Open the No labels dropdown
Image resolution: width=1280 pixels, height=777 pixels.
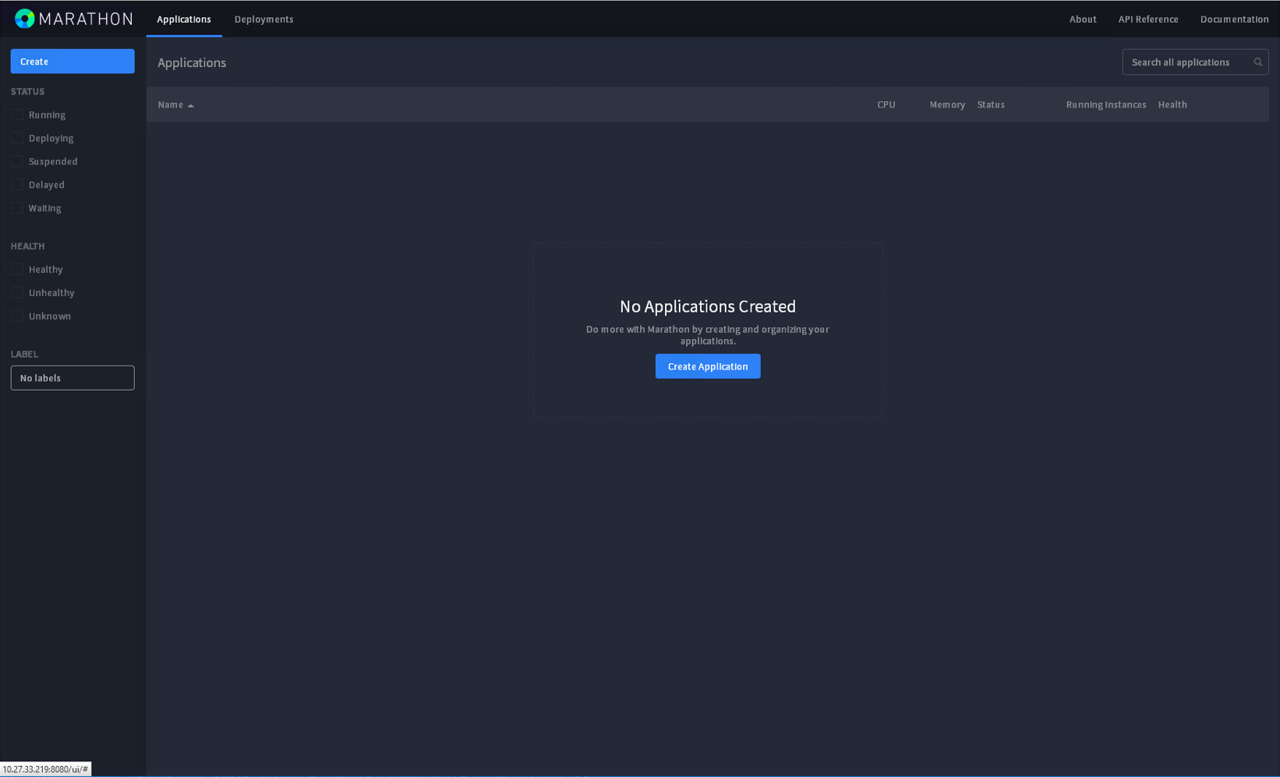point(72,378)
